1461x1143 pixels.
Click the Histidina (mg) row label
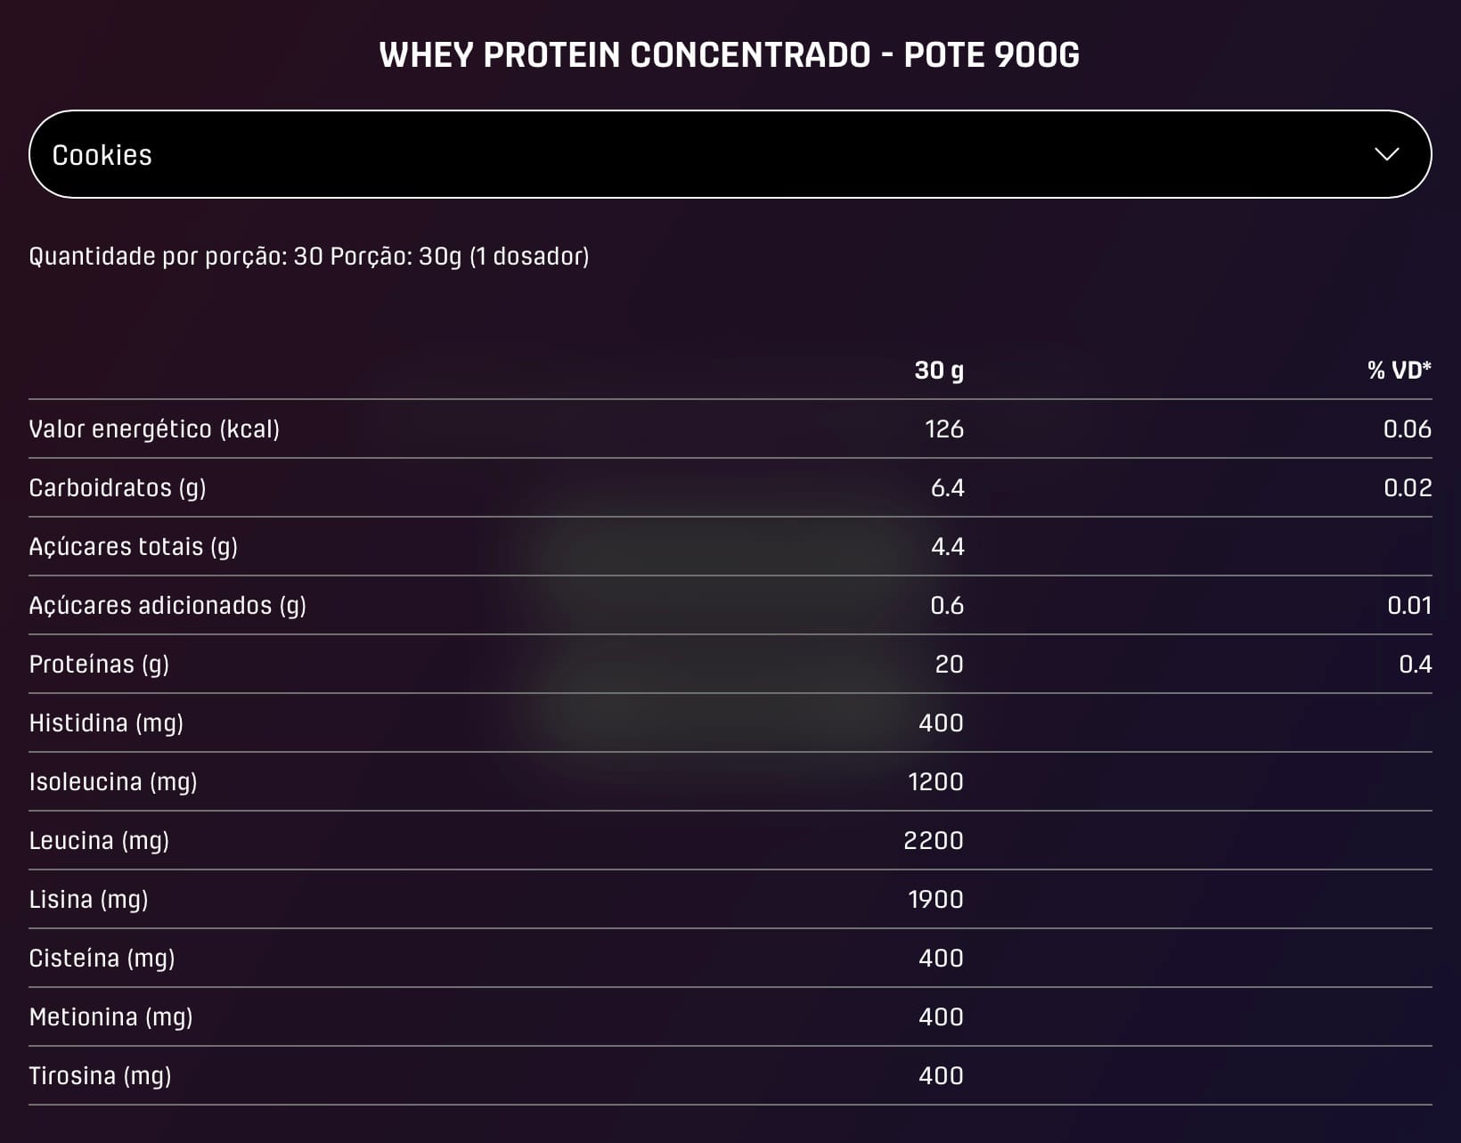coord(106,723)
